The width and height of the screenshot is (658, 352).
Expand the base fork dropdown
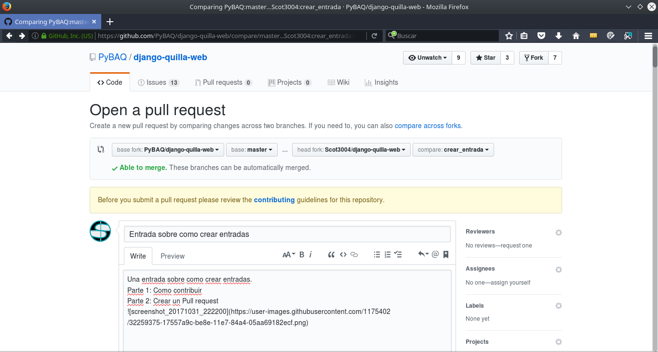(x=168, y=150)
